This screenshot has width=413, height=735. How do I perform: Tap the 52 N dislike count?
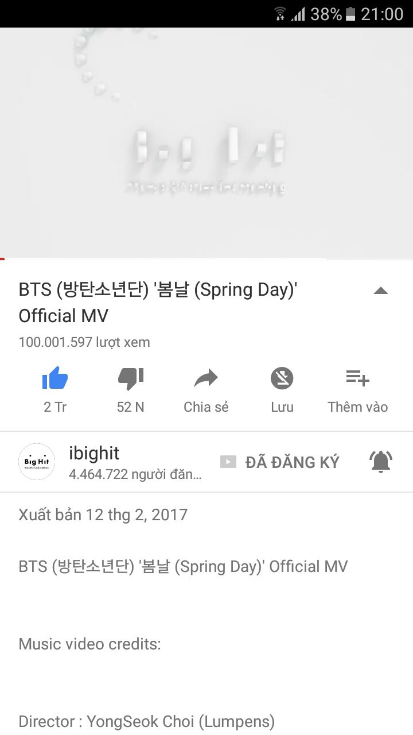click(x=130, y=407)
